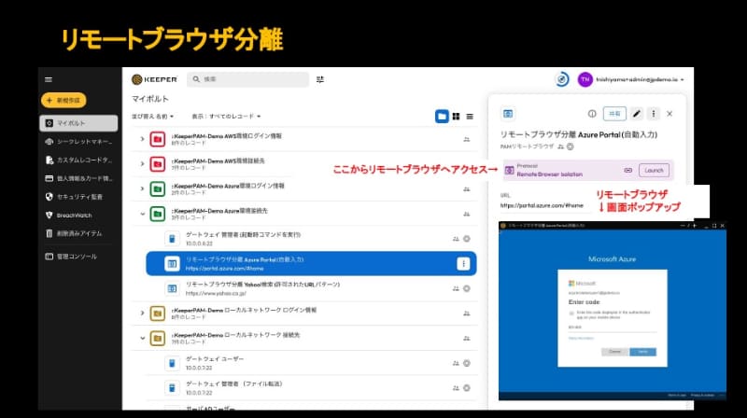Image resolution: width=747 pixels, height=418 pixels.
Task: Close the record detail panel
Action: click(669, 114)
